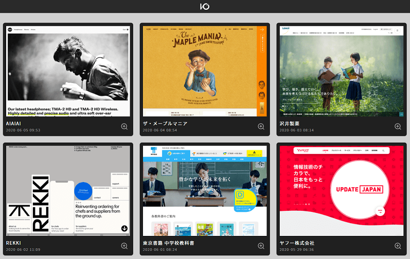Click the magnifier icon on the ザ・メープルマニア card
410x259 pixels.
pyautogui.click(x=261, y=126)
